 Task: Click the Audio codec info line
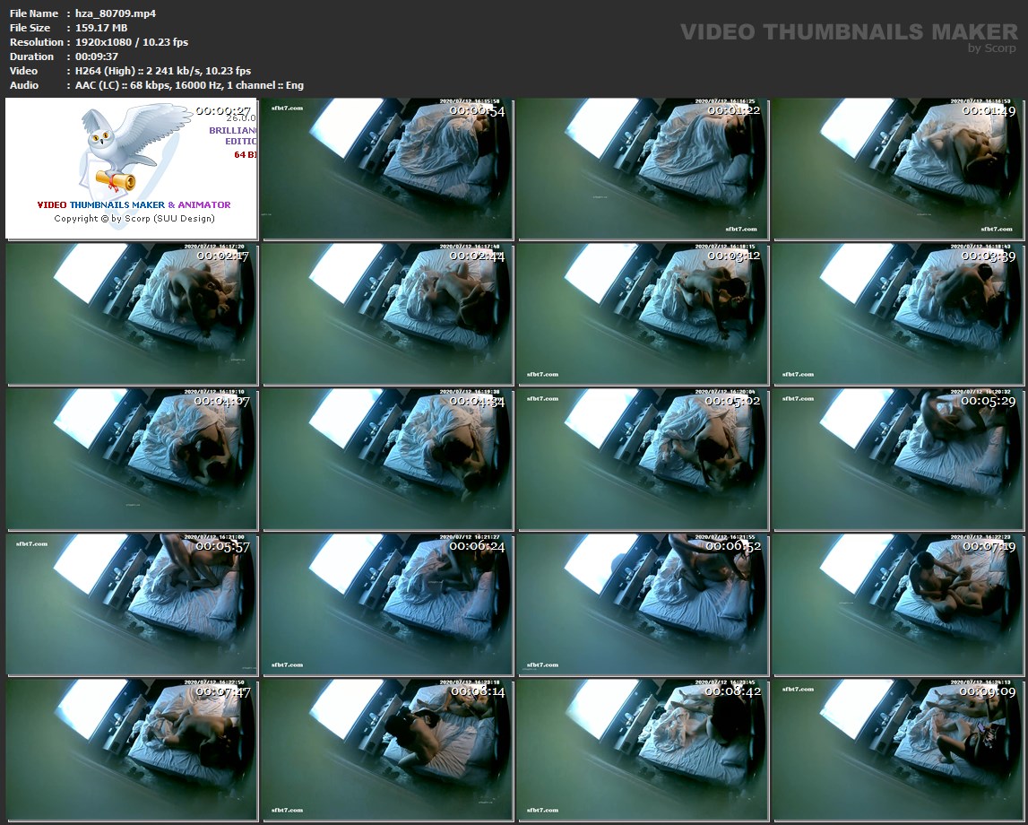[x=189, y=85]
